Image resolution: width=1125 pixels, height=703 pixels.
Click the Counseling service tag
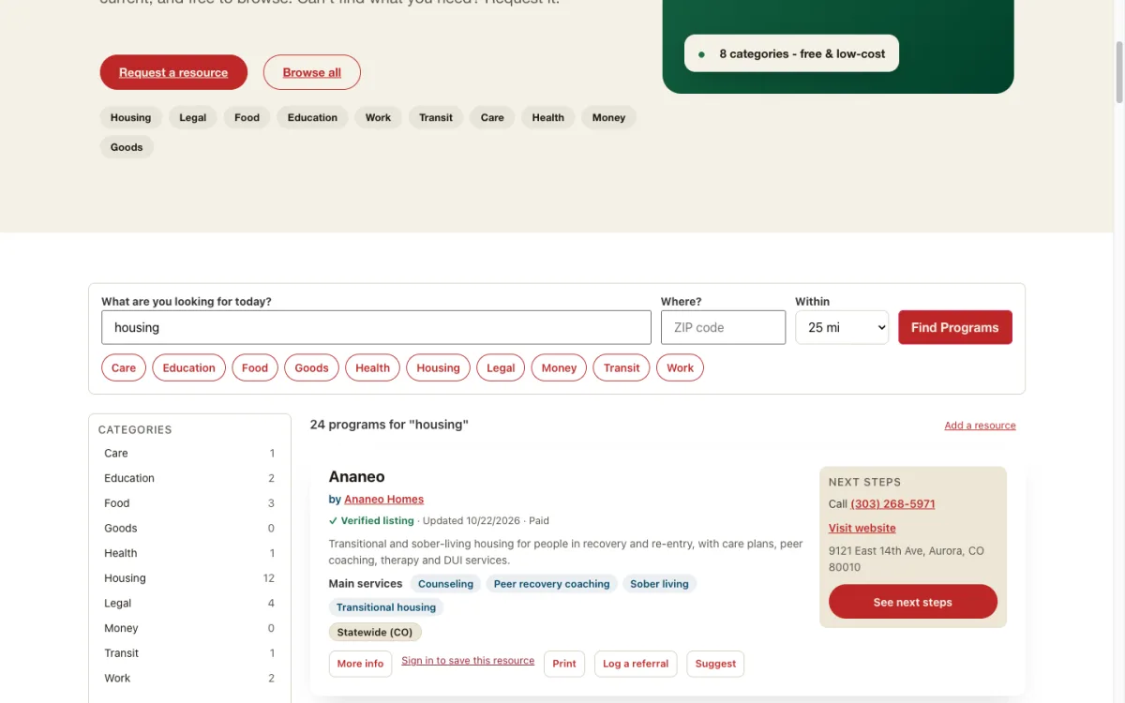tap(445, 584)
